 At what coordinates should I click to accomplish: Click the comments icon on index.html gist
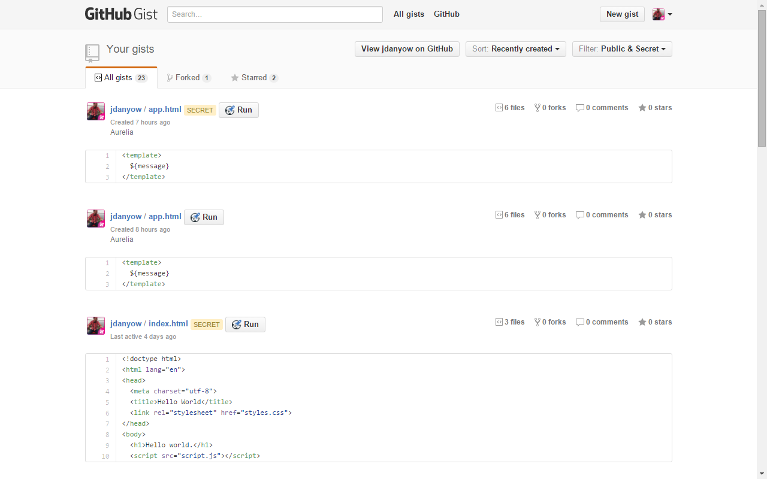tap(579, 322)
